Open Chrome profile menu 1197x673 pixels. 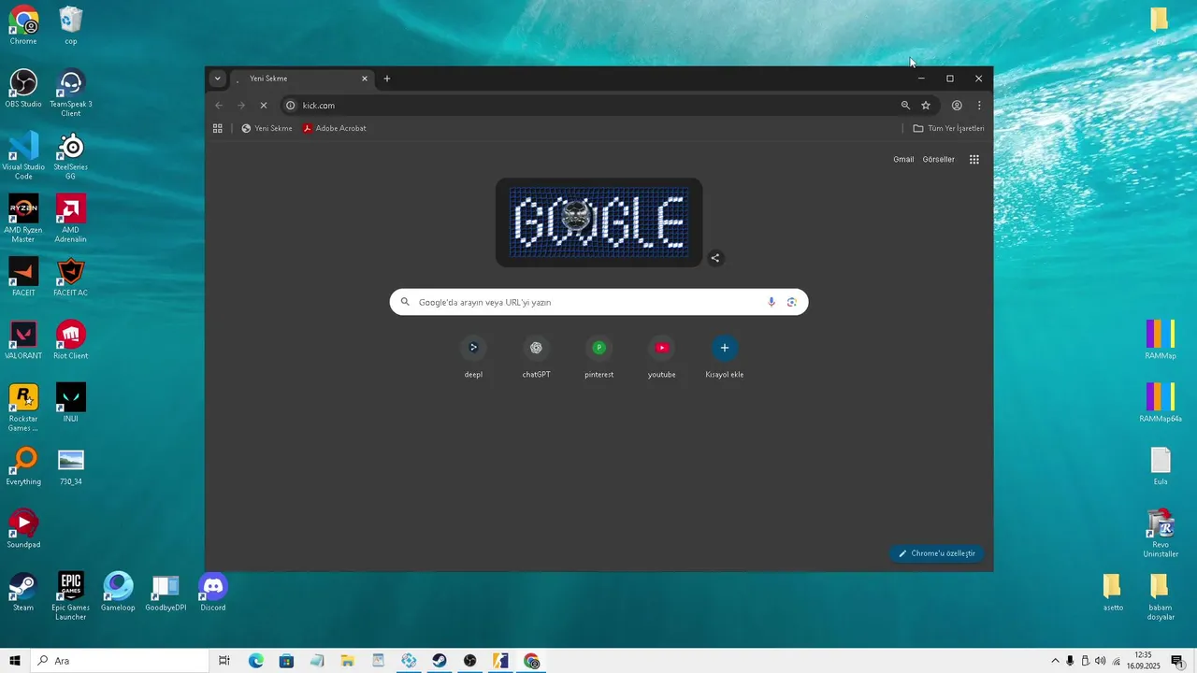click(x=957, y=106)
